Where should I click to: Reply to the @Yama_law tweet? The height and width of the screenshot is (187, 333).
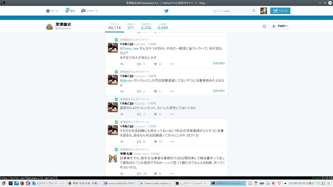(x=122, y=64)
